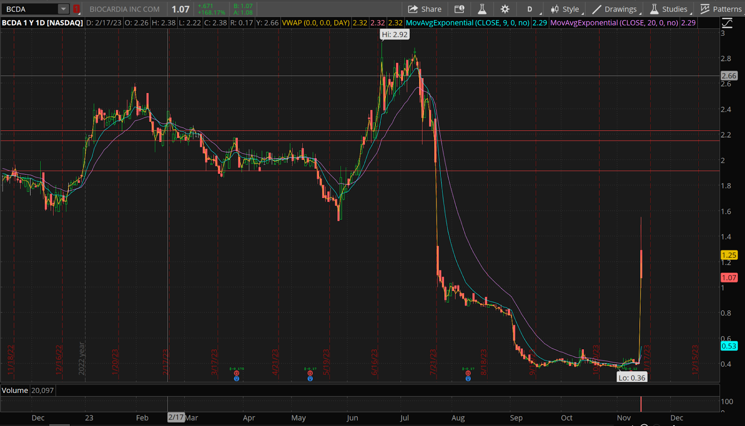Open the Drawings menu
The height and width of the screenshot is (426, 745).
[x=615, y=9]
